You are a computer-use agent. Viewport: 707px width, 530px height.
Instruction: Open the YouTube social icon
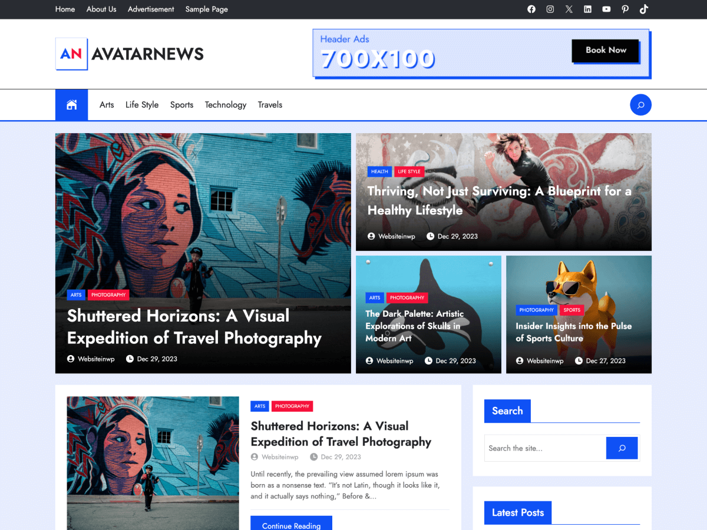point(606,9)
